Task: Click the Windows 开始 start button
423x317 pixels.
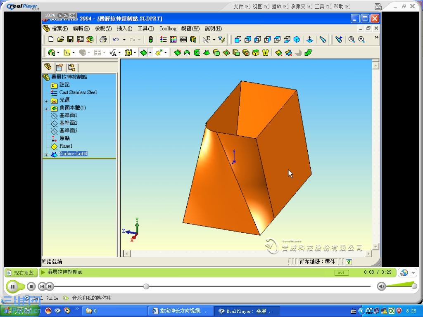Action: click(19, 310)
